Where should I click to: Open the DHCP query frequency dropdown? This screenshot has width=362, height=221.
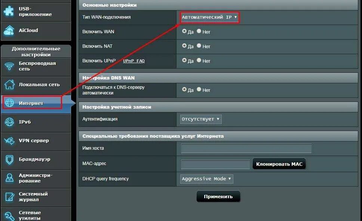point(207,179)
